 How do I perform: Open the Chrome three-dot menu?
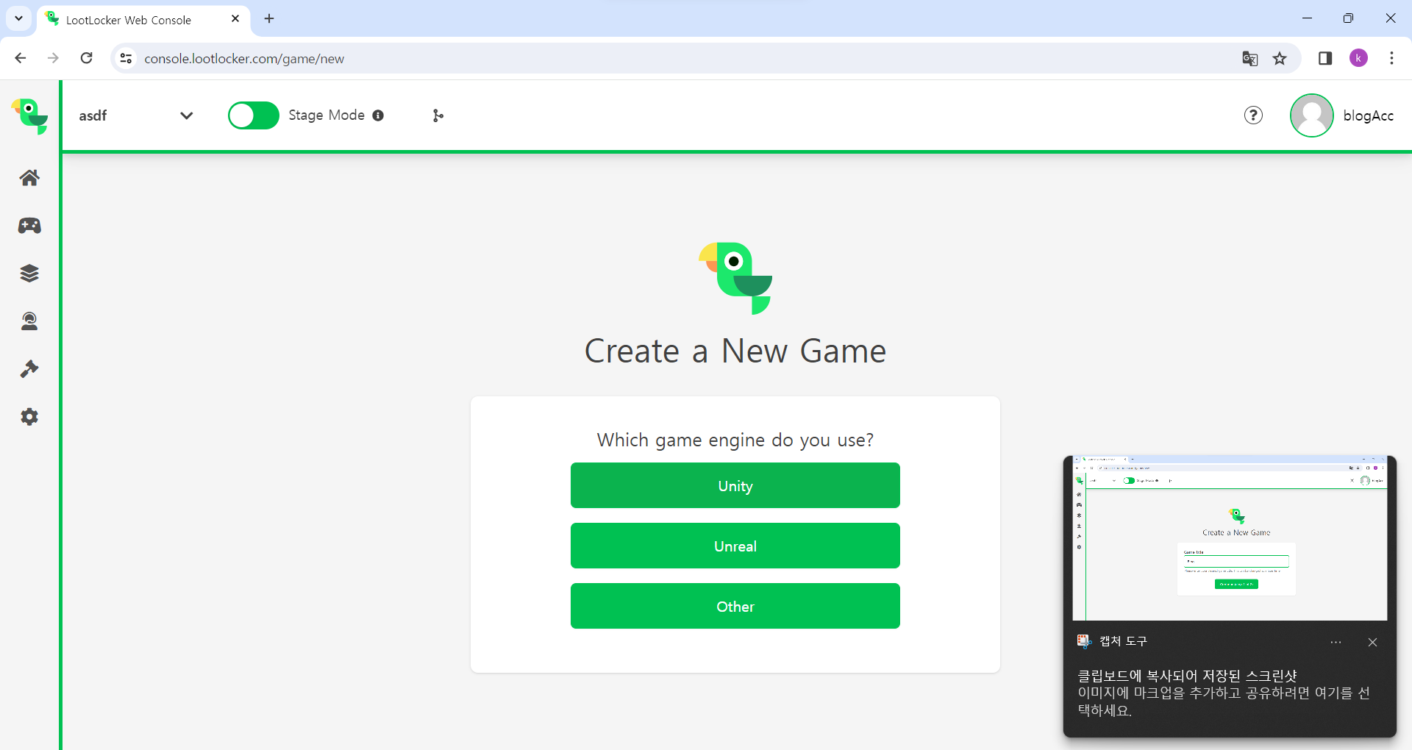click(x=1391, y=58)
